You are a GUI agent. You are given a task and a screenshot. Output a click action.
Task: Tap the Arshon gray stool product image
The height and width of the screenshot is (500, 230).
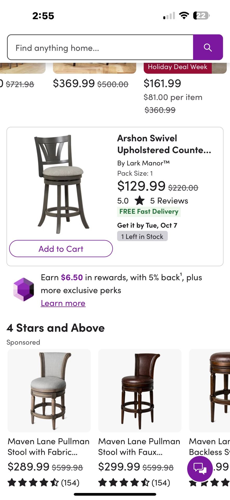pos(61,183)
